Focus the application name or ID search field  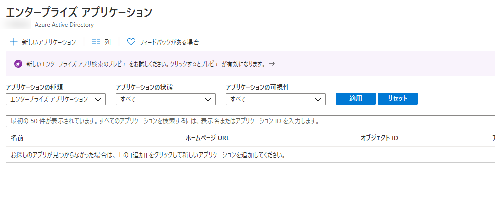pyautogui.click(x=250, y=121)
